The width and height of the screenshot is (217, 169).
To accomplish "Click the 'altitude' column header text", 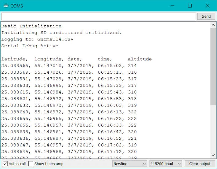I will pyautogui.click(x=140, y=59).
